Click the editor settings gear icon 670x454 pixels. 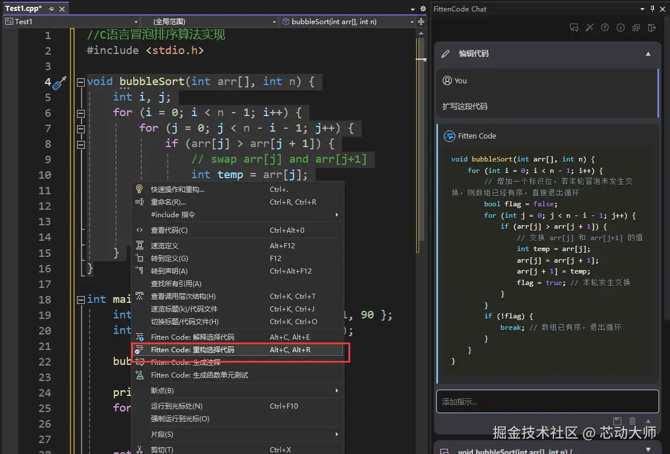[x=423, y=9]
